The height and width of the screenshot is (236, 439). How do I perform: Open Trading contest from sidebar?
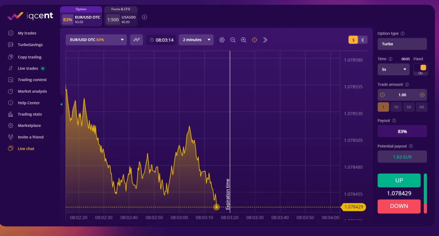[32, 80]
